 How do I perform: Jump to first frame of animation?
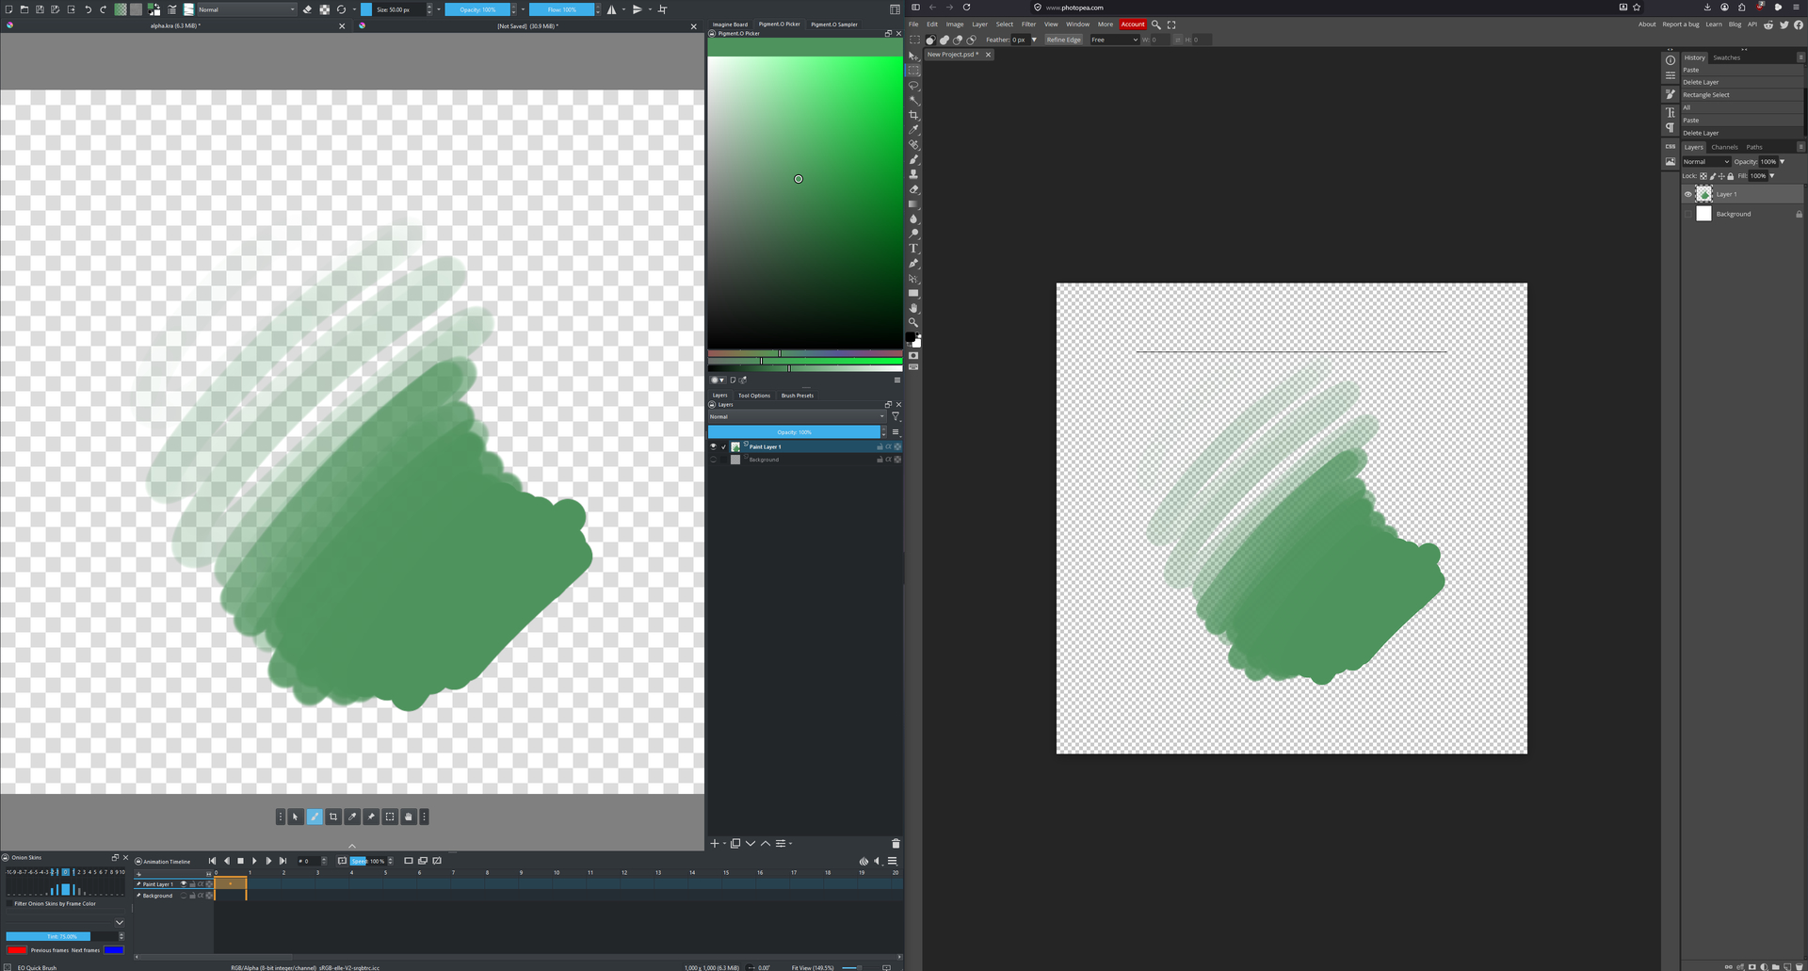(212, 861)
